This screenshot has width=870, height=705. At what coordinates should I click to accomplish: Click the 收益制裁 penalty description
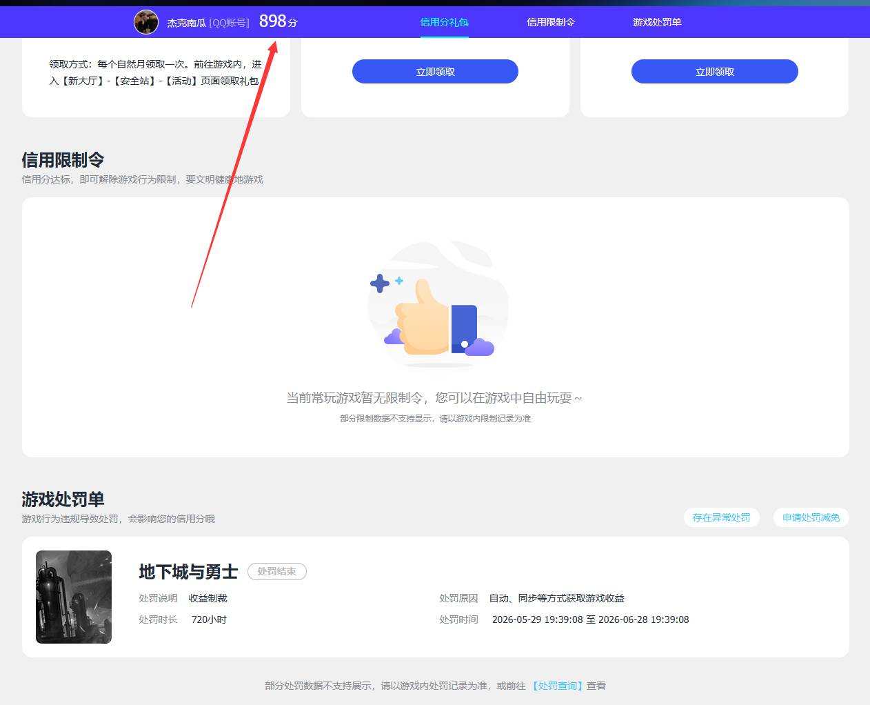point(208,598)
